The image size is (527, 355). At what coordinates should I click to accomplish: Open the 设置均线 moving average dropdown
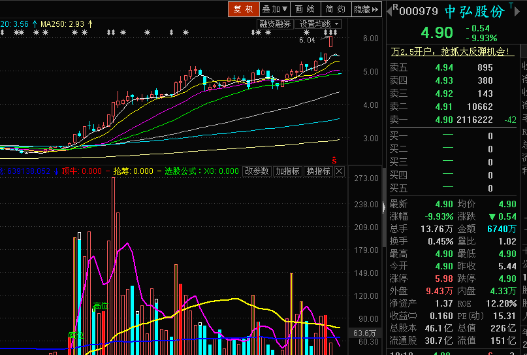click(318, 24)
